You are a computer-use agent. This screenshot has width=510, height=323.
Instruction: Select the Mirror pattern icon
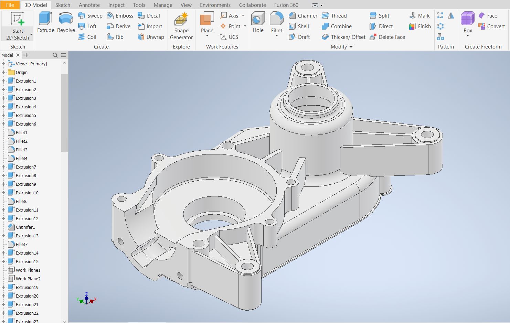point(451,16)
